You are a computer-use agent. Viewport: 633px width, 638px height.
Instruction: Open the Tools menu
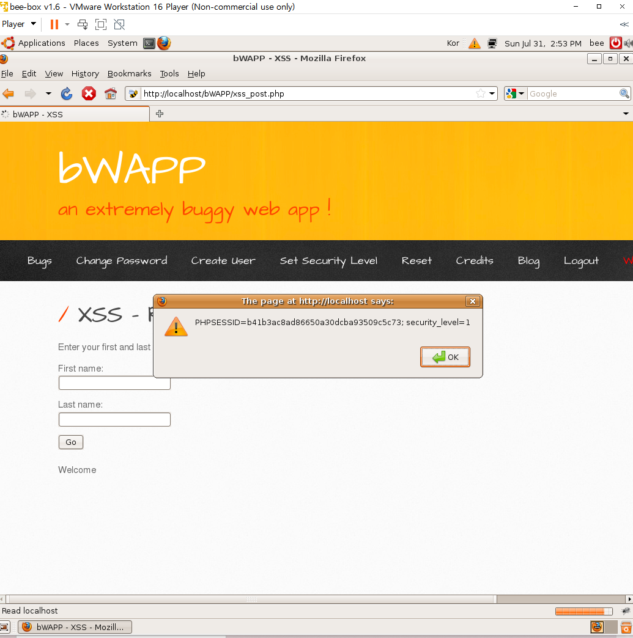pos(169,74)
